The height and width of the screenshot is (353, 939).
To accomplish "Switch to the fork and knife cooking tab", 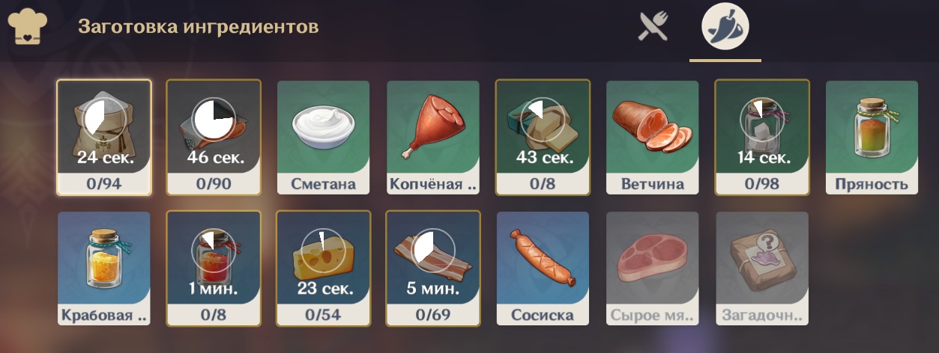I will click(653, 27).
